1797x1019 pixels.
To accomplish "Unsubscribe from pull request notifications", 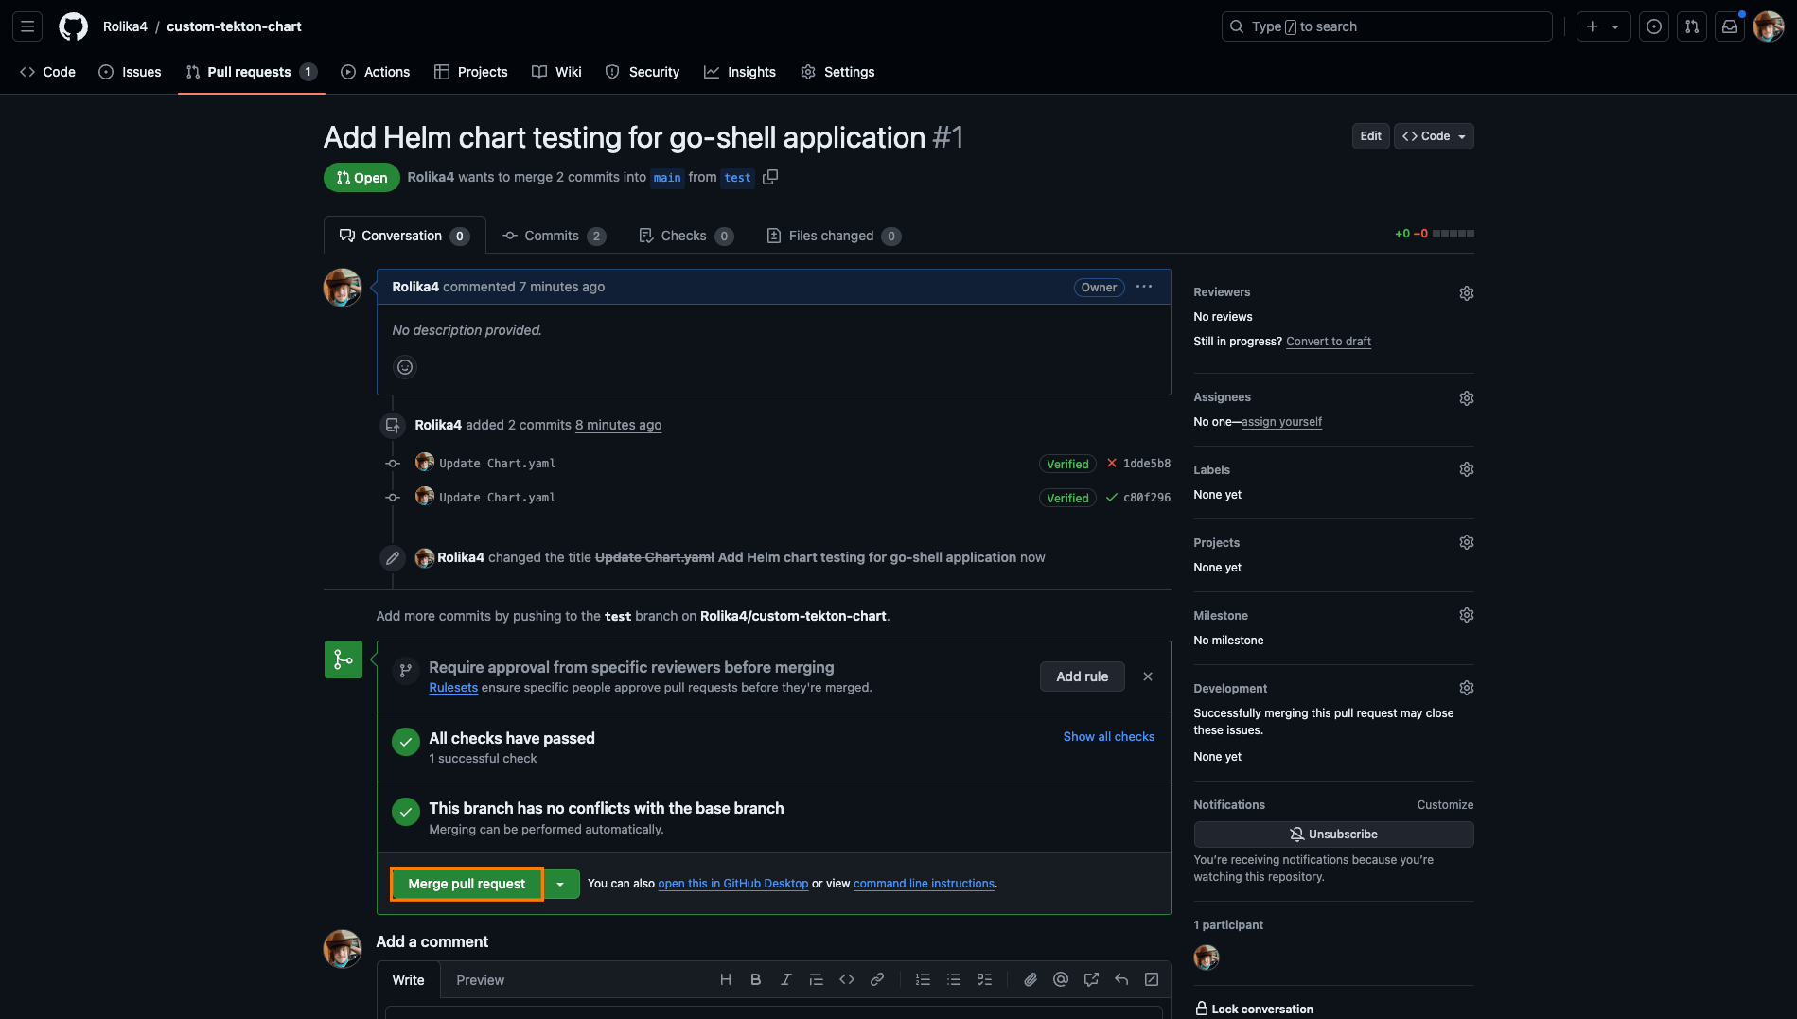I will pyautogui.click(x=1332, y=835).
